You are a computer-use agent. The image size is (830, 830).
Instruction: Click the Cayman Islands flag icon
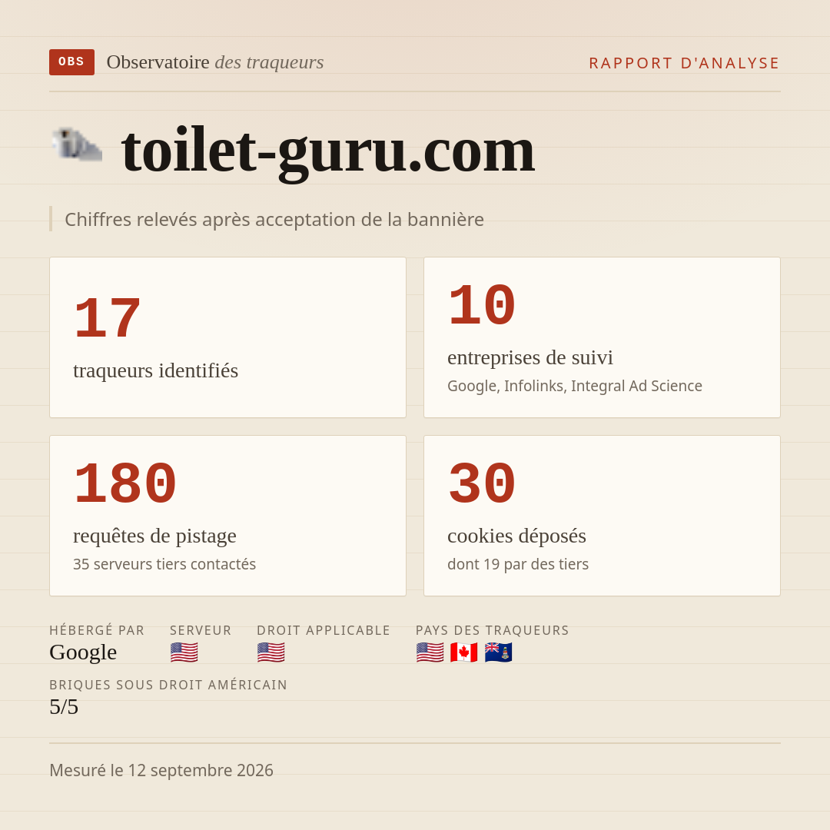[498, 652]
